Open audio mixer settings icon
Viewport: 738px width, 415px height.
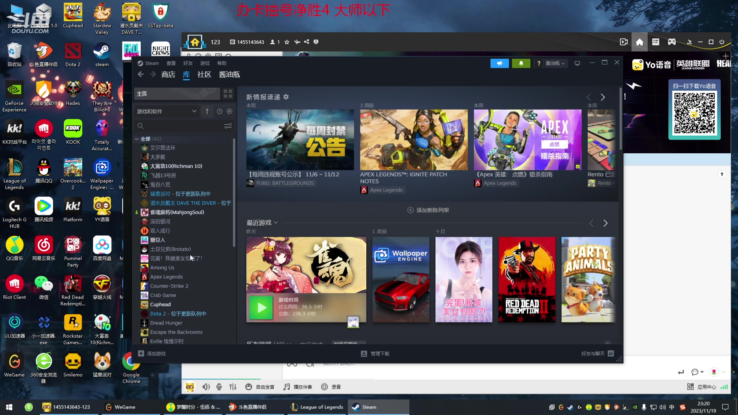[x=233, y=387]
